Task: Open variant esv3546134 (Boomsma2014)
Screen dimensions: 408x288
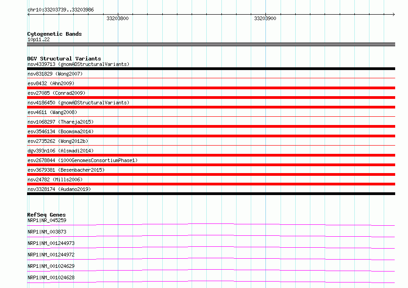Action: coord(61,131)
